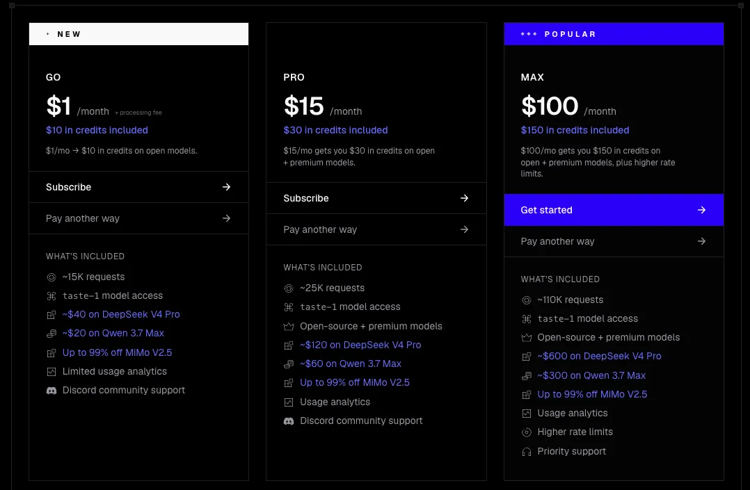The width and height of the screenshot is (750, 490).
Task: Click $30 in credits included text
Action: pos(336,130)
